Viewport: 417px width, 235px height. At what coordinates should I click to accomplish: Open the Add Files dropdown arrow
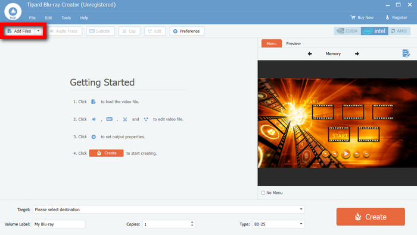click(39, 31)
